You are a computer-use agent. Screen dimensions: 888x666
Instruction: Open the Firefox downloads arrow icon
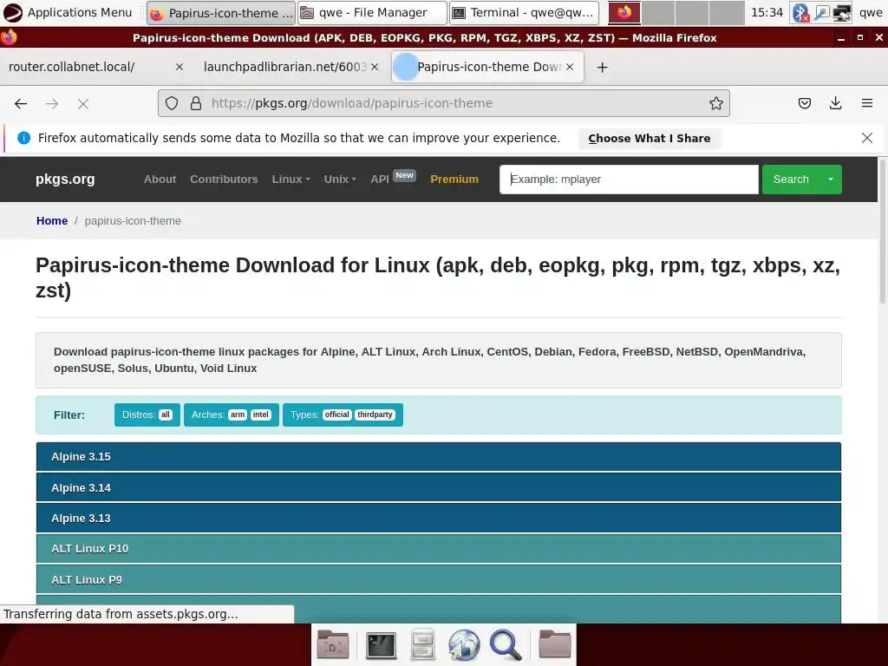pos(835,103)
